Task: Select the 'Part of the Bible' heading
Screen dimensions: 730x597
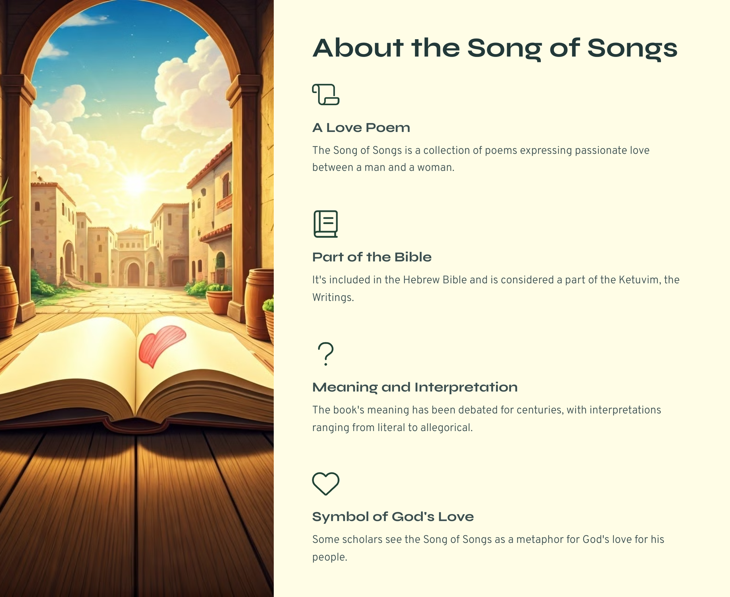Action: pyautogui.click(x=371, y=257)
